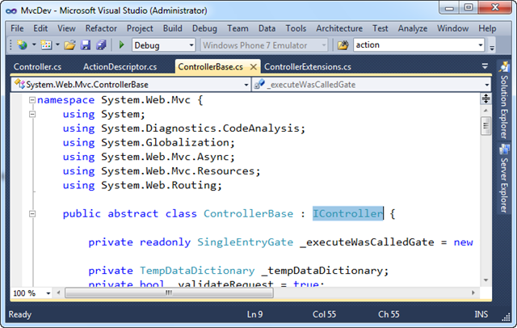Close the ControllerBase.cs tab
The height and width of the screenshot is (328, 517).
click(x=253, y=67)
